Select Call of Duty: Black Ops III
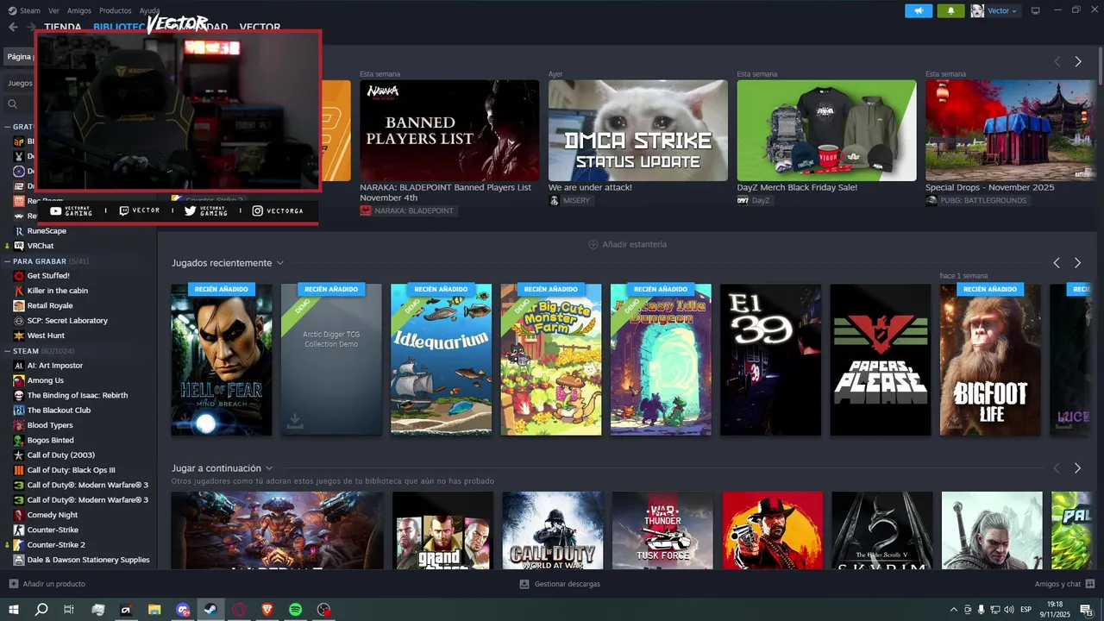 71,470
